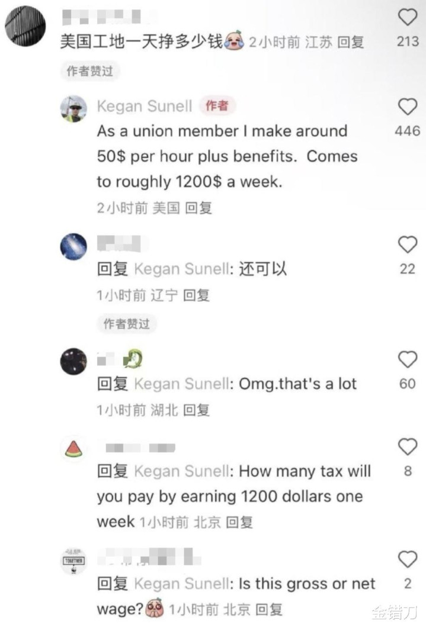This screenshot has height=630, width=426.
Task: Reply to the 湖北 commenter
Action: point(197,410)
